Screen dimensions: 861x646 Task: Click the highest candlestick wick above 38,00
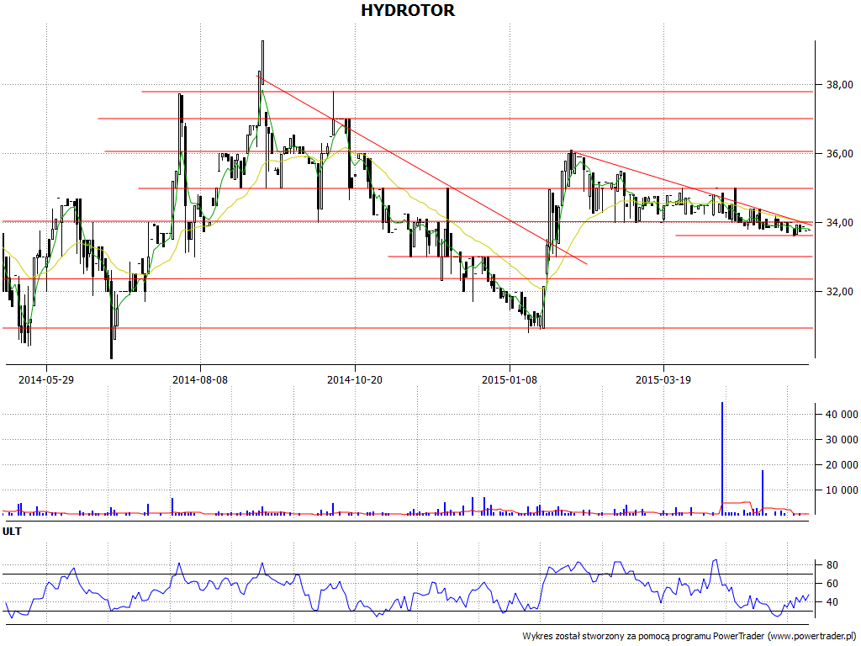(262, 61)
